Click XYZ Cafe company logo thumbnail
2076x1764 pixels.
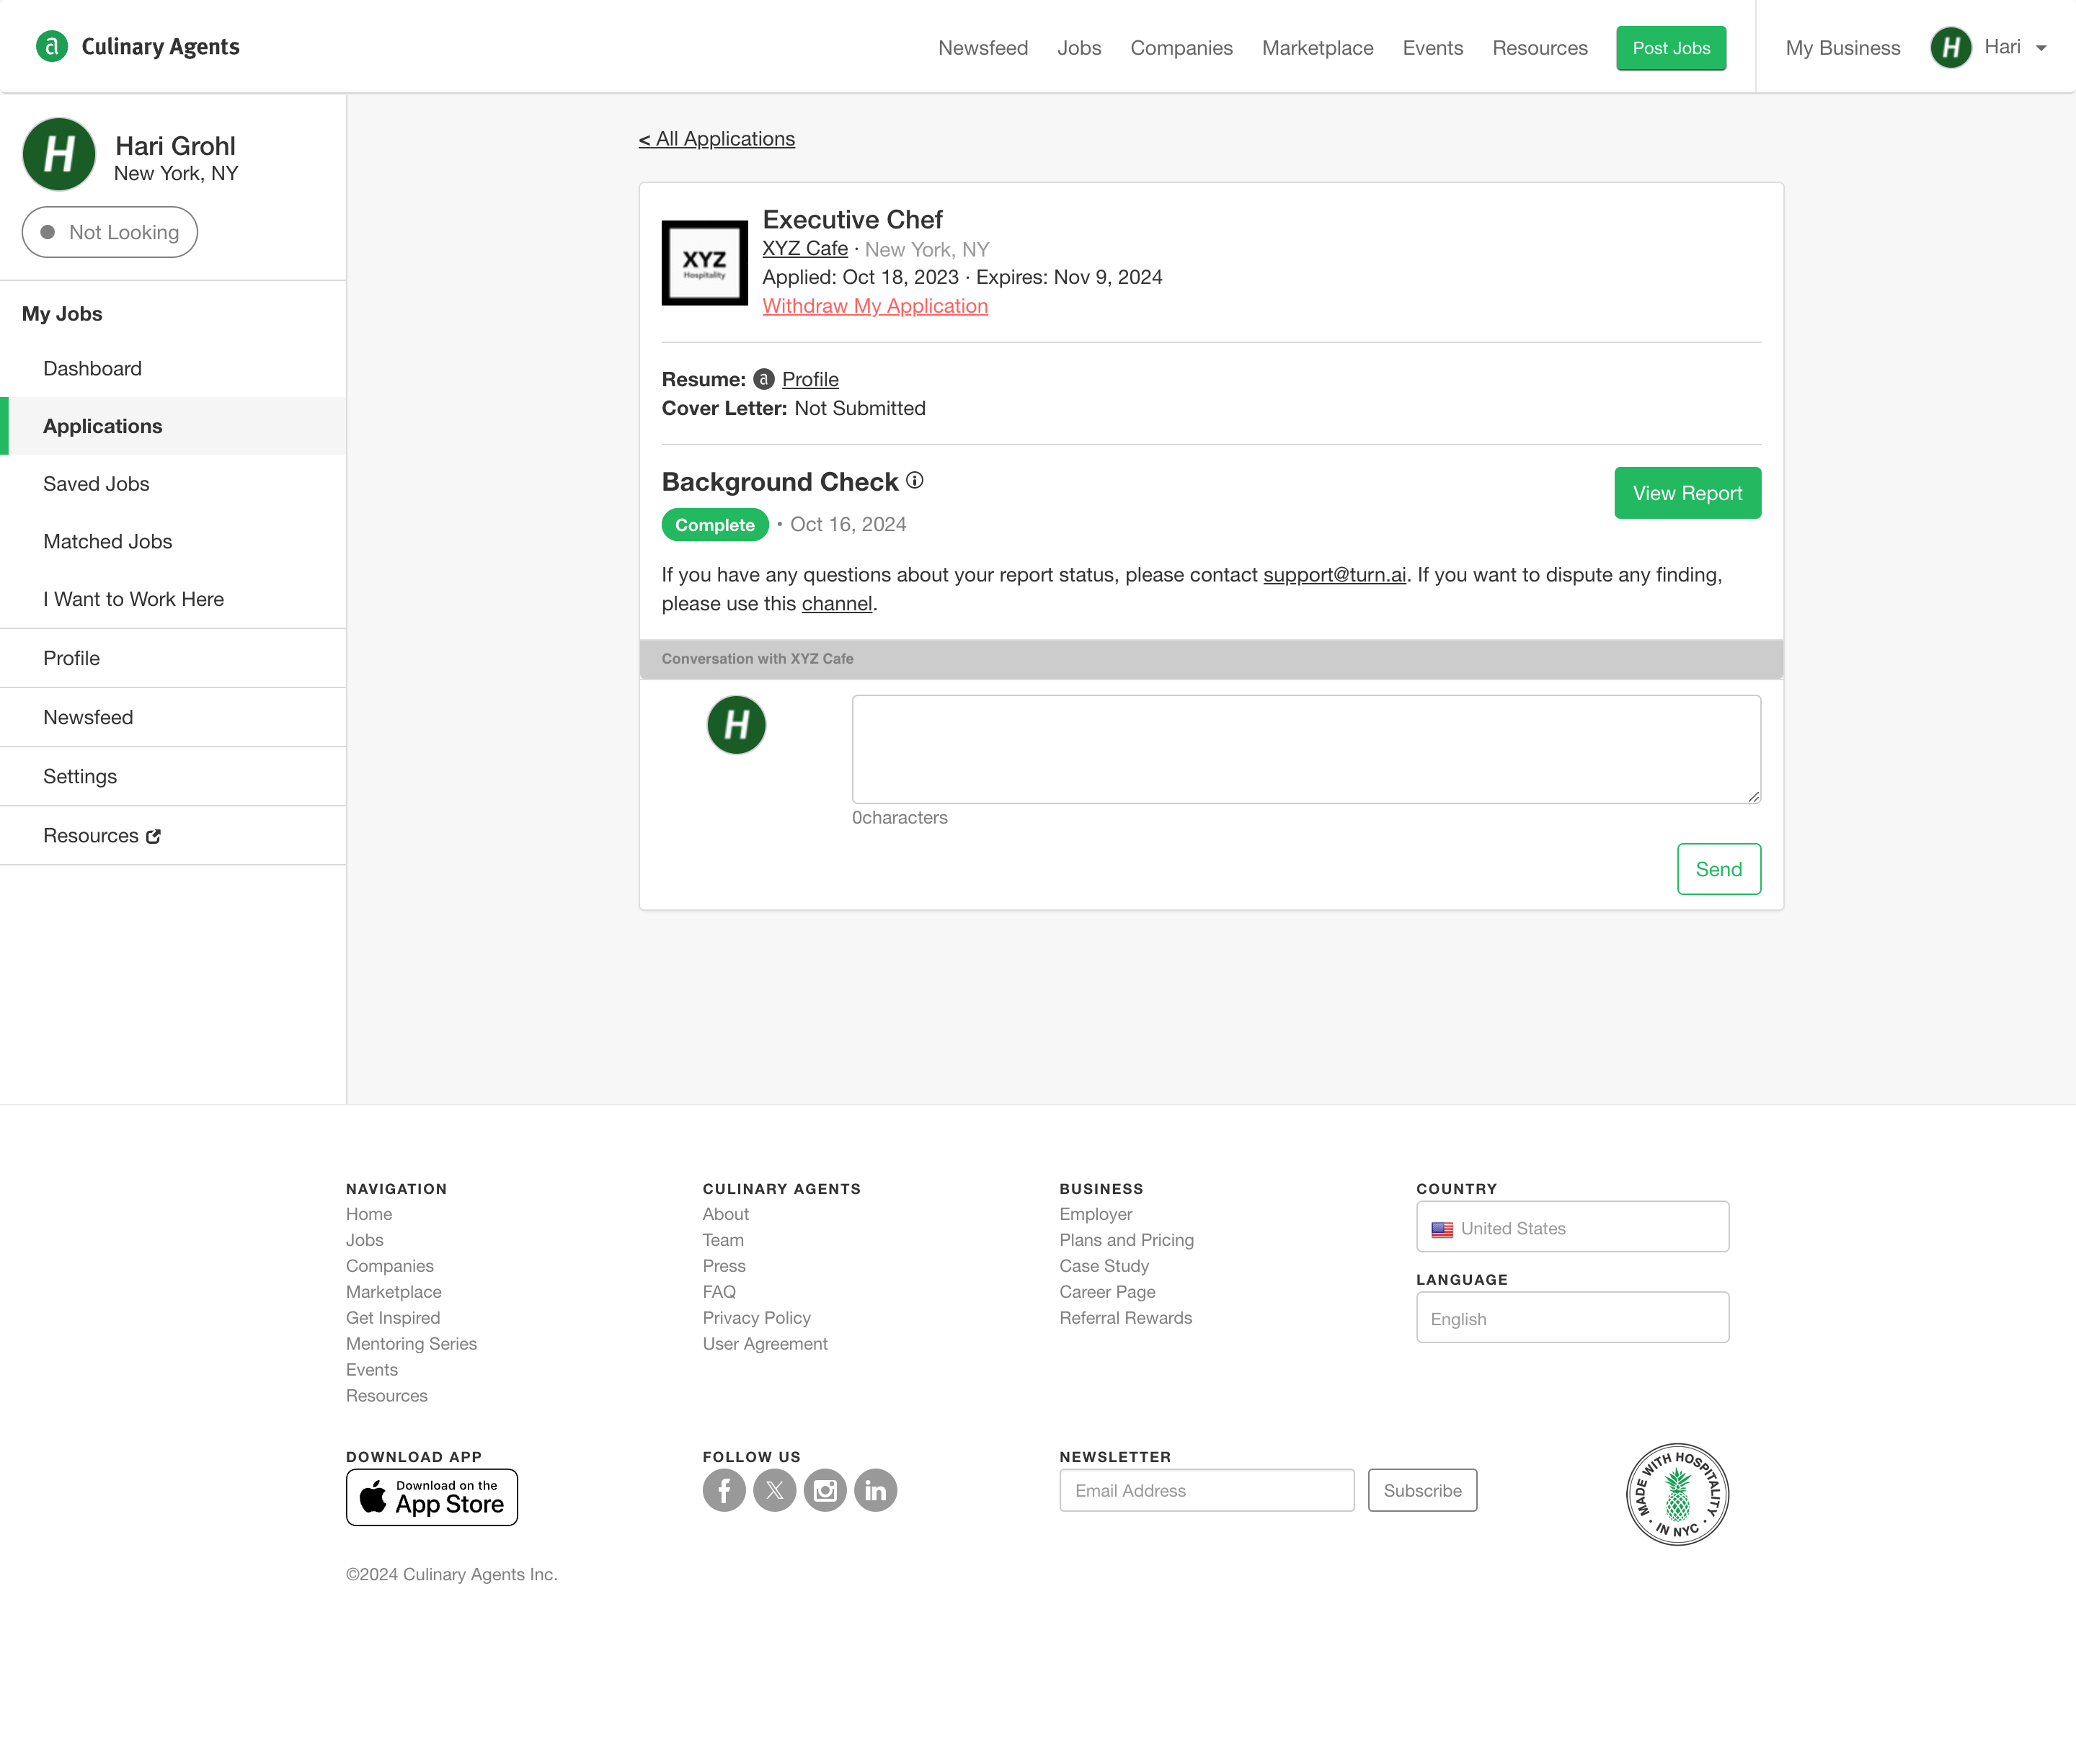[704, 263]
